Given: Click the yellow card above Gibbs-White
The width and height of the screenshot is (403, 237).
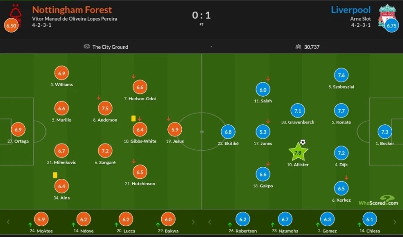Looking at the screenshot, I should click(133, 118).
